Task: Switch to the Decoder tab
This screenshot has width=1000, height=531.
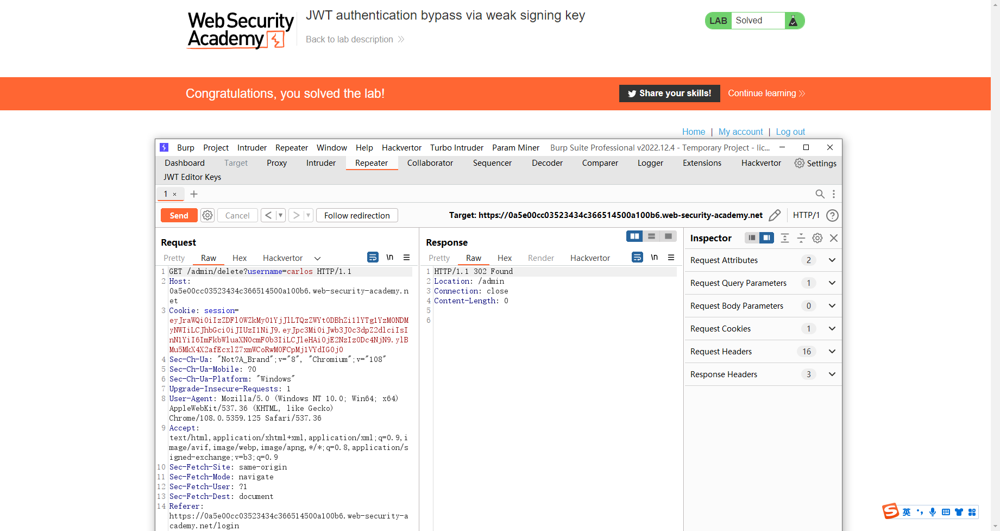Action: [547, 163]
